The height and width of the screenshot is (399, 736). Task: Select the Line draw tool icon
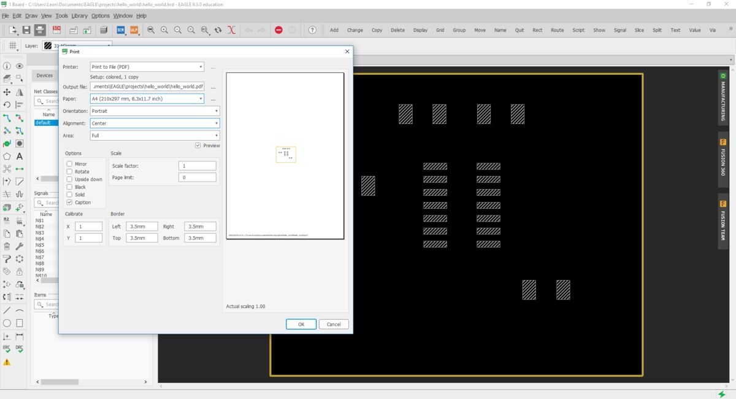[x=7, y=311]
